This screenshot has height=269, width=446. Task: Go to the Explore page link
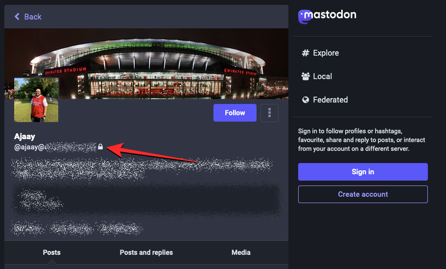pyautogui.click(x=326, y=53)
